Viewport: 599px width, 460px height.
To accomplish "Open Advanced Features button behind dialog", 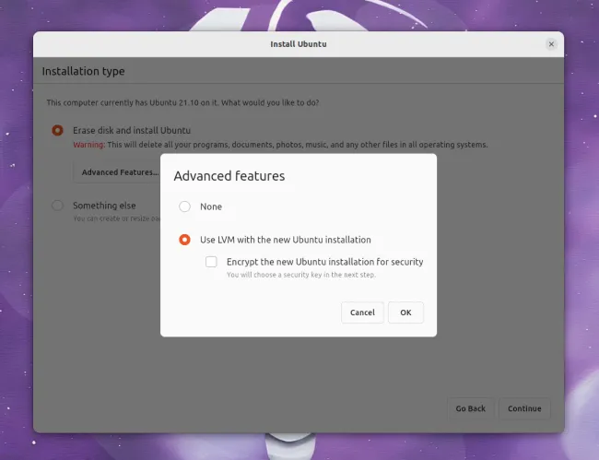I will pos(117,172).
